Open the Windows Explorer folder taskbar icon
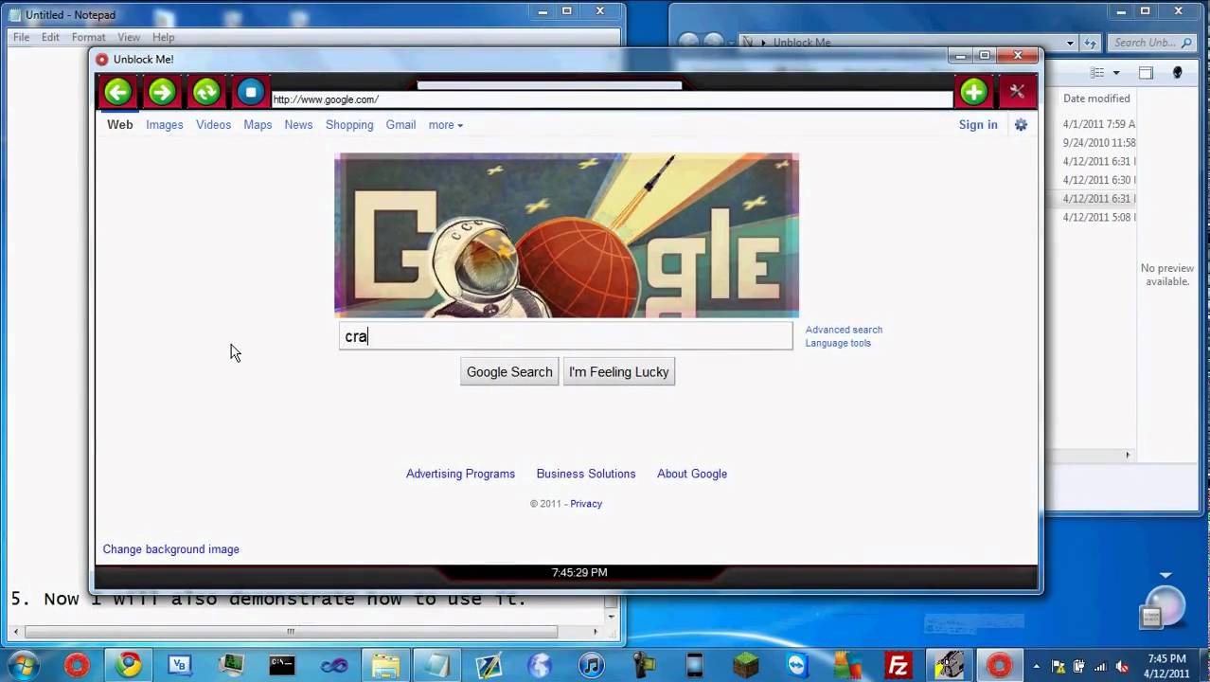 point(385,666)
